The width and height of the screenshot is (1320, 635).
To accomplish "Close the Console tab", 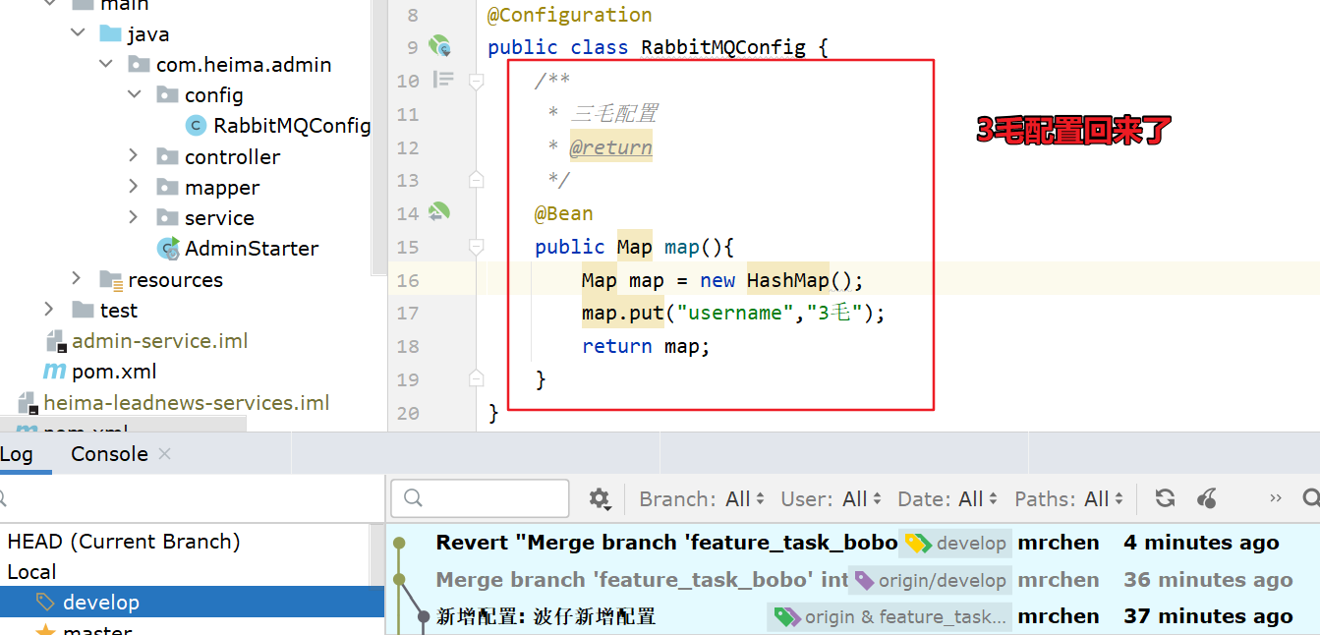I will point(165,454).
